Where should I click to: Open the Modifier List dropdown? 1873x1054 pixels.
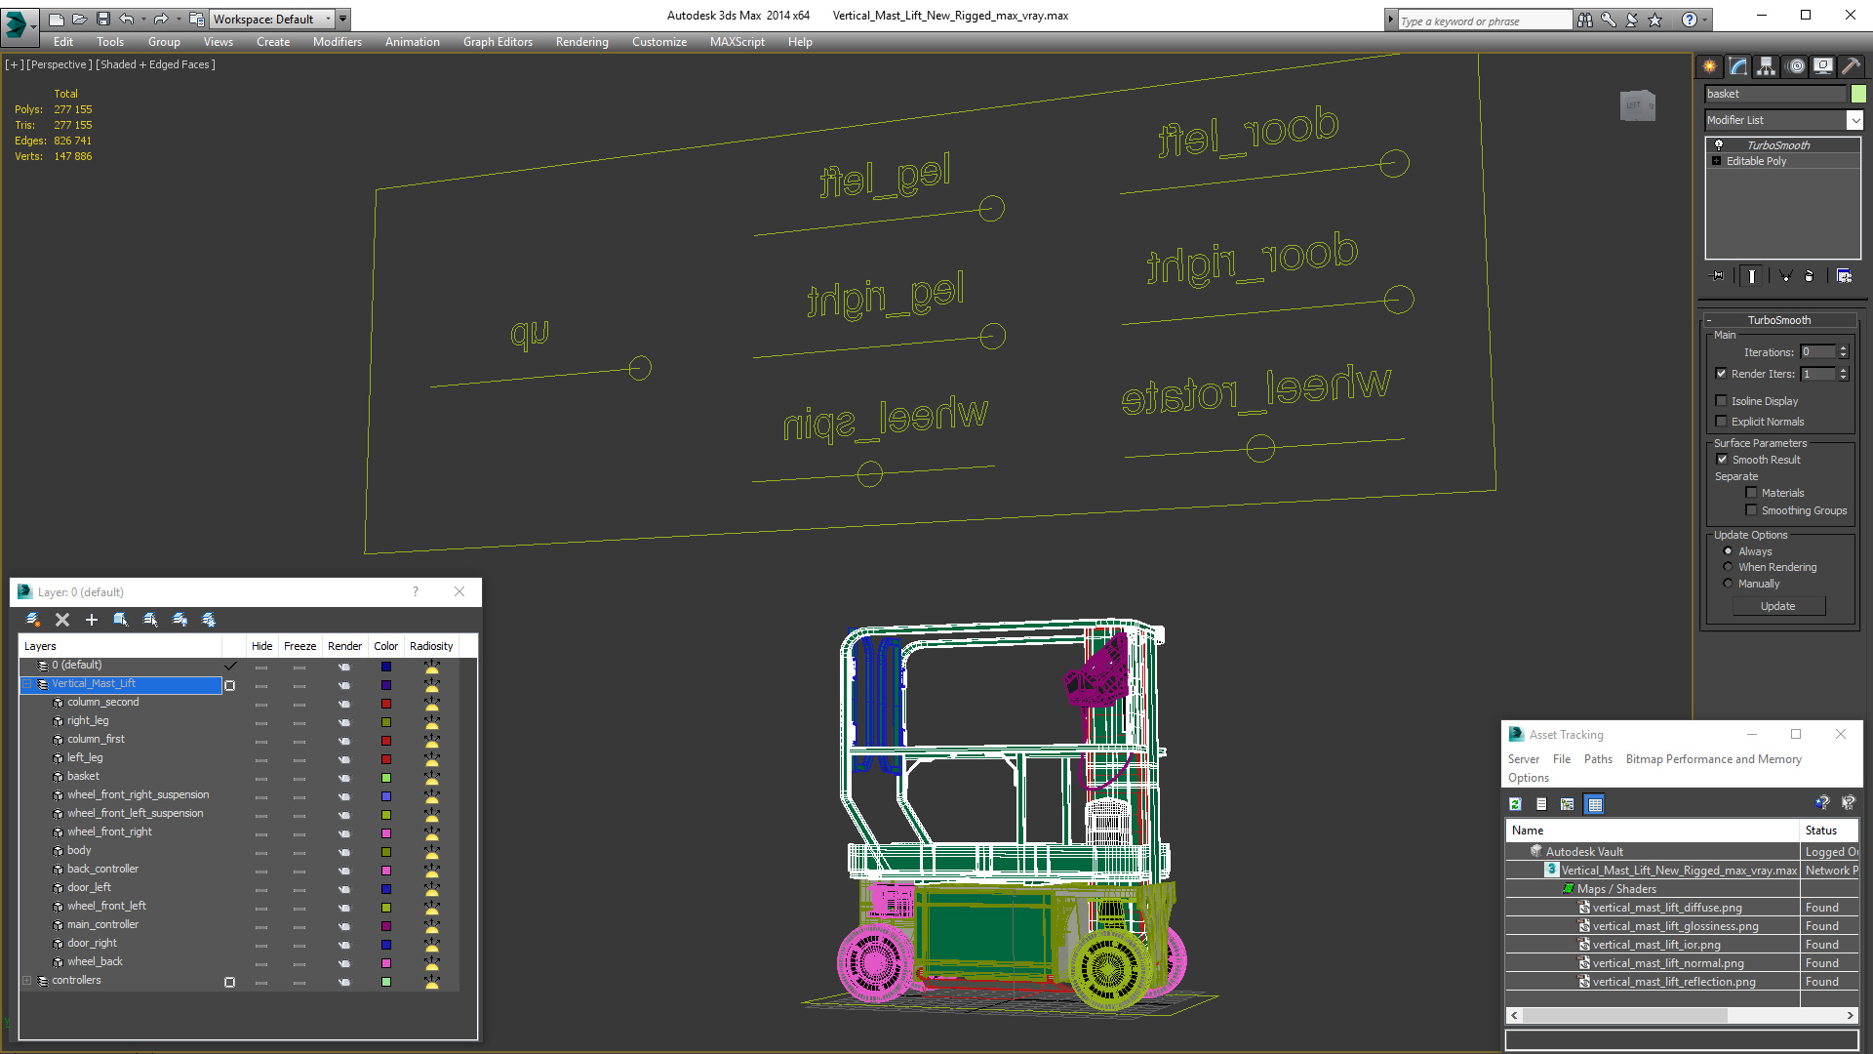pos(1854,120)
